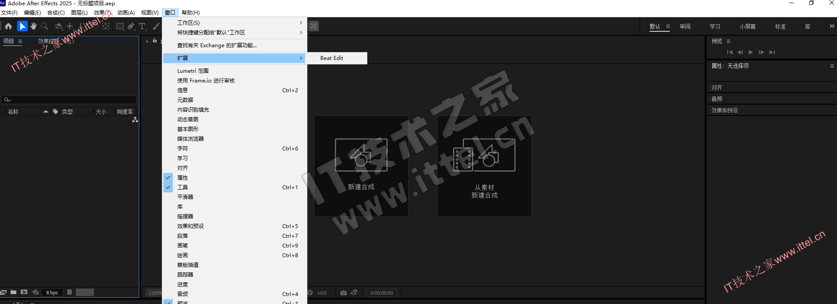Expand the 工作区(S) submenu
Viewport: 837px width, 304px height.
(235, 23)
